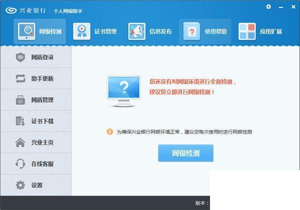Switch to the 网银检测 top tab label
The image size is (300, 210).
[x=50, y=31]
